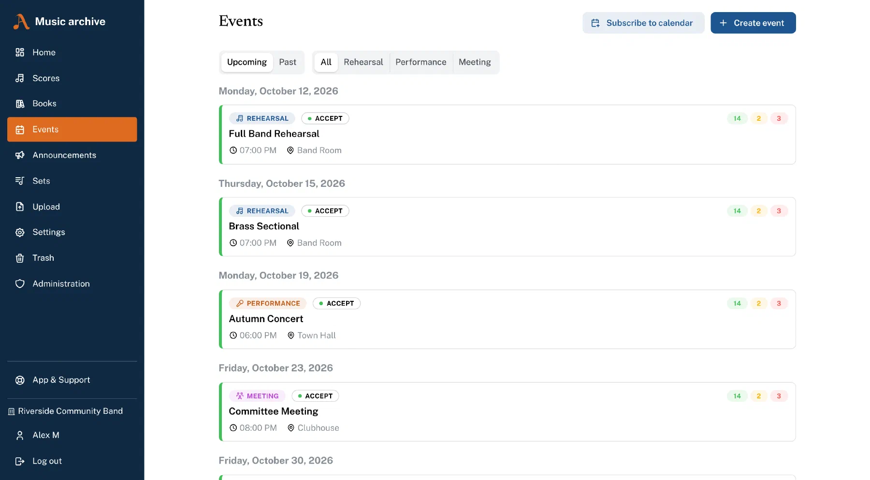Select the All event type filter
870x480 pixels.
[326, 62]
